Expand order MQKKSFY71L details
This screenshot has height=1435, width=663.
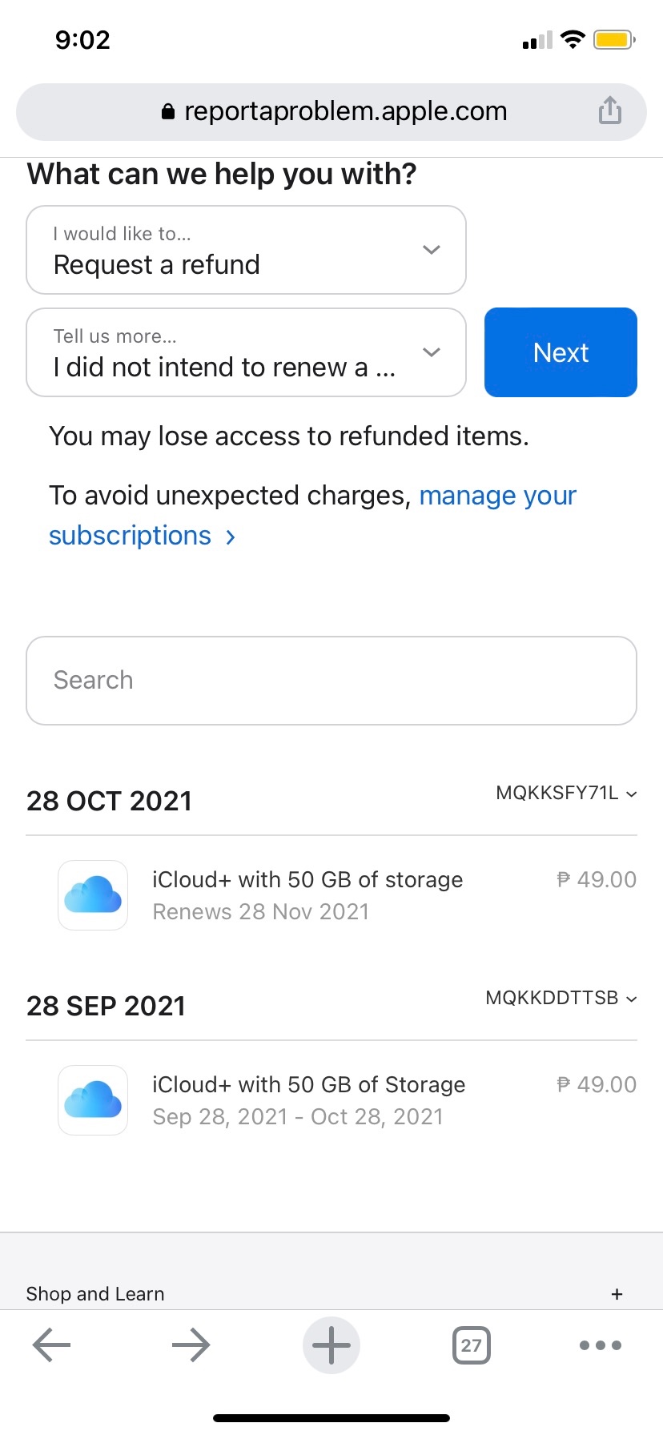[x=566, y=794]
